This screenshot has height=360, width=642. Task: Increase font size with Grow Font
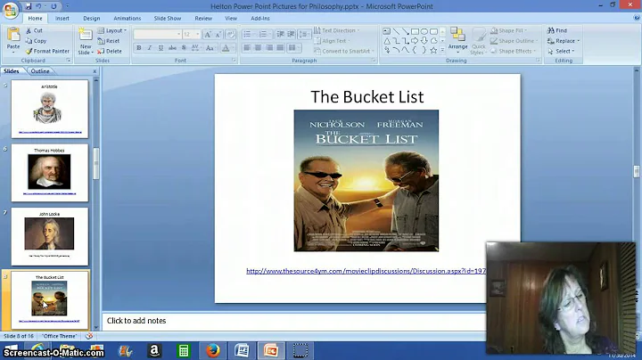tap(208, 35)
